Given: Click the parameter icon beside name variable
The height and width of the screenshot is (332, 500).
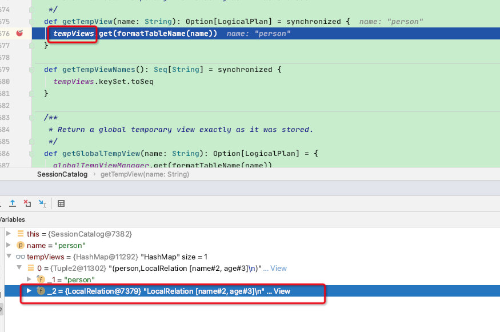Looking at the screenshot, I should pyautogui.click(x=21, y=245).
